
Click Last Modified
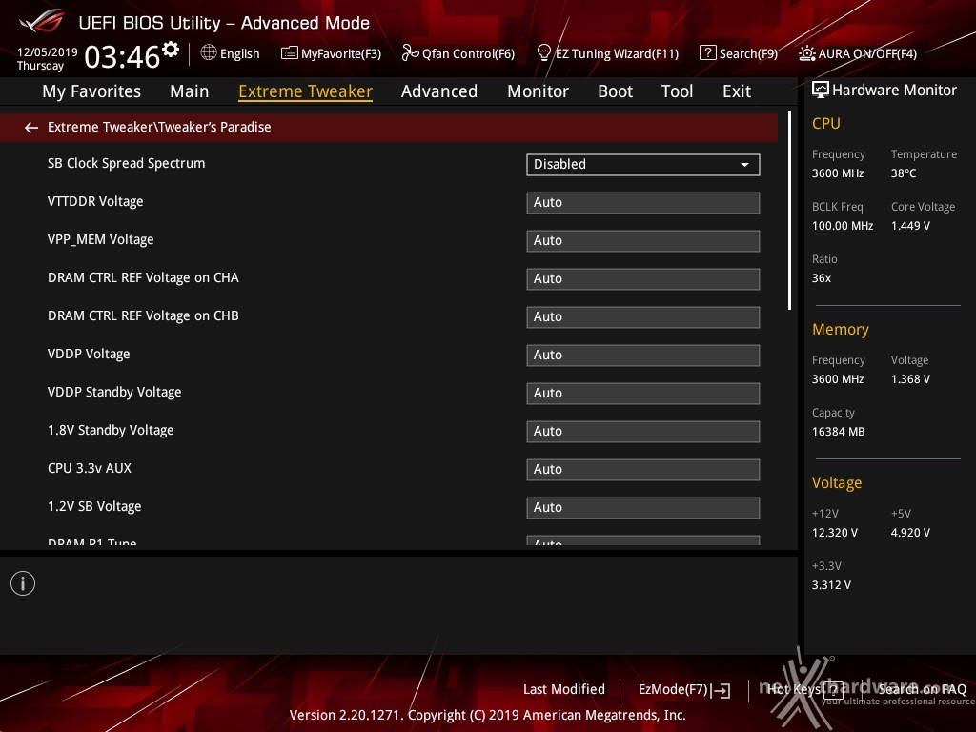click(x=564, y=689)
